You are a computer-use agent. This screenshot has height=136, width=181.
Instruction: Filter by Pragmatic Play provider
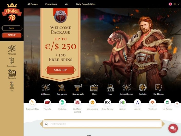[32, 105]
